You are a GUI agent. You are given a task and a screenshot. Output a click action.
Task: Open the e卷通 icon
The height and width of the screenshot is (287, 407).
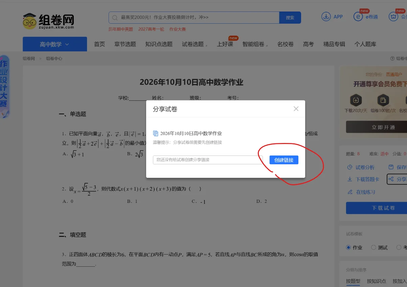[358, 17]
